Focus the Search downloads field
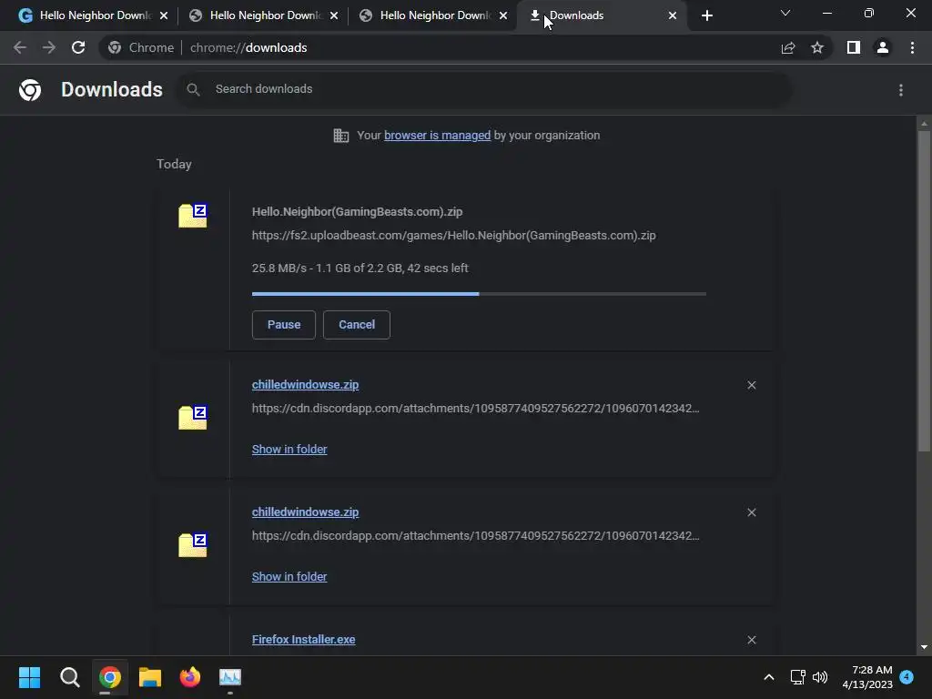The width and height of the screenshot is (932, 699). pyautogui.click(x=484, y=89)
